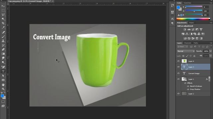
Task: Select the Magic Wand tool
Action: click(3, 19)
